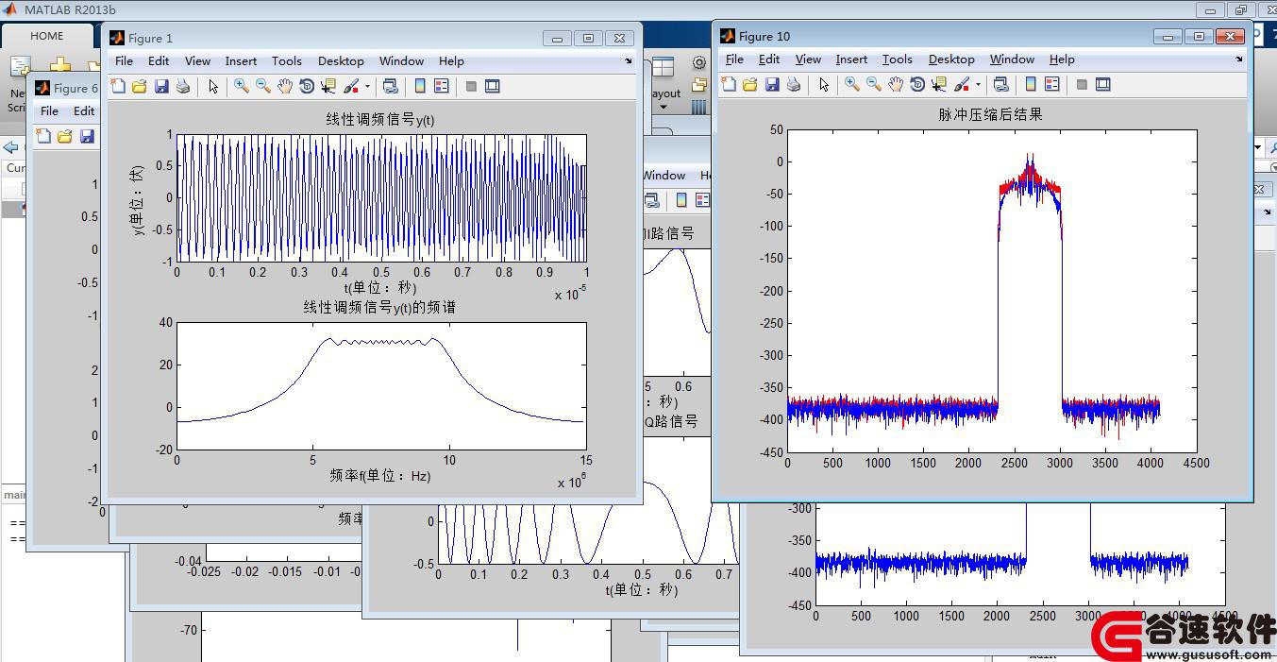1277x662 pixels.
Task: Select Edit Plot arrow in Figure 10
Action: click(824, 84)
